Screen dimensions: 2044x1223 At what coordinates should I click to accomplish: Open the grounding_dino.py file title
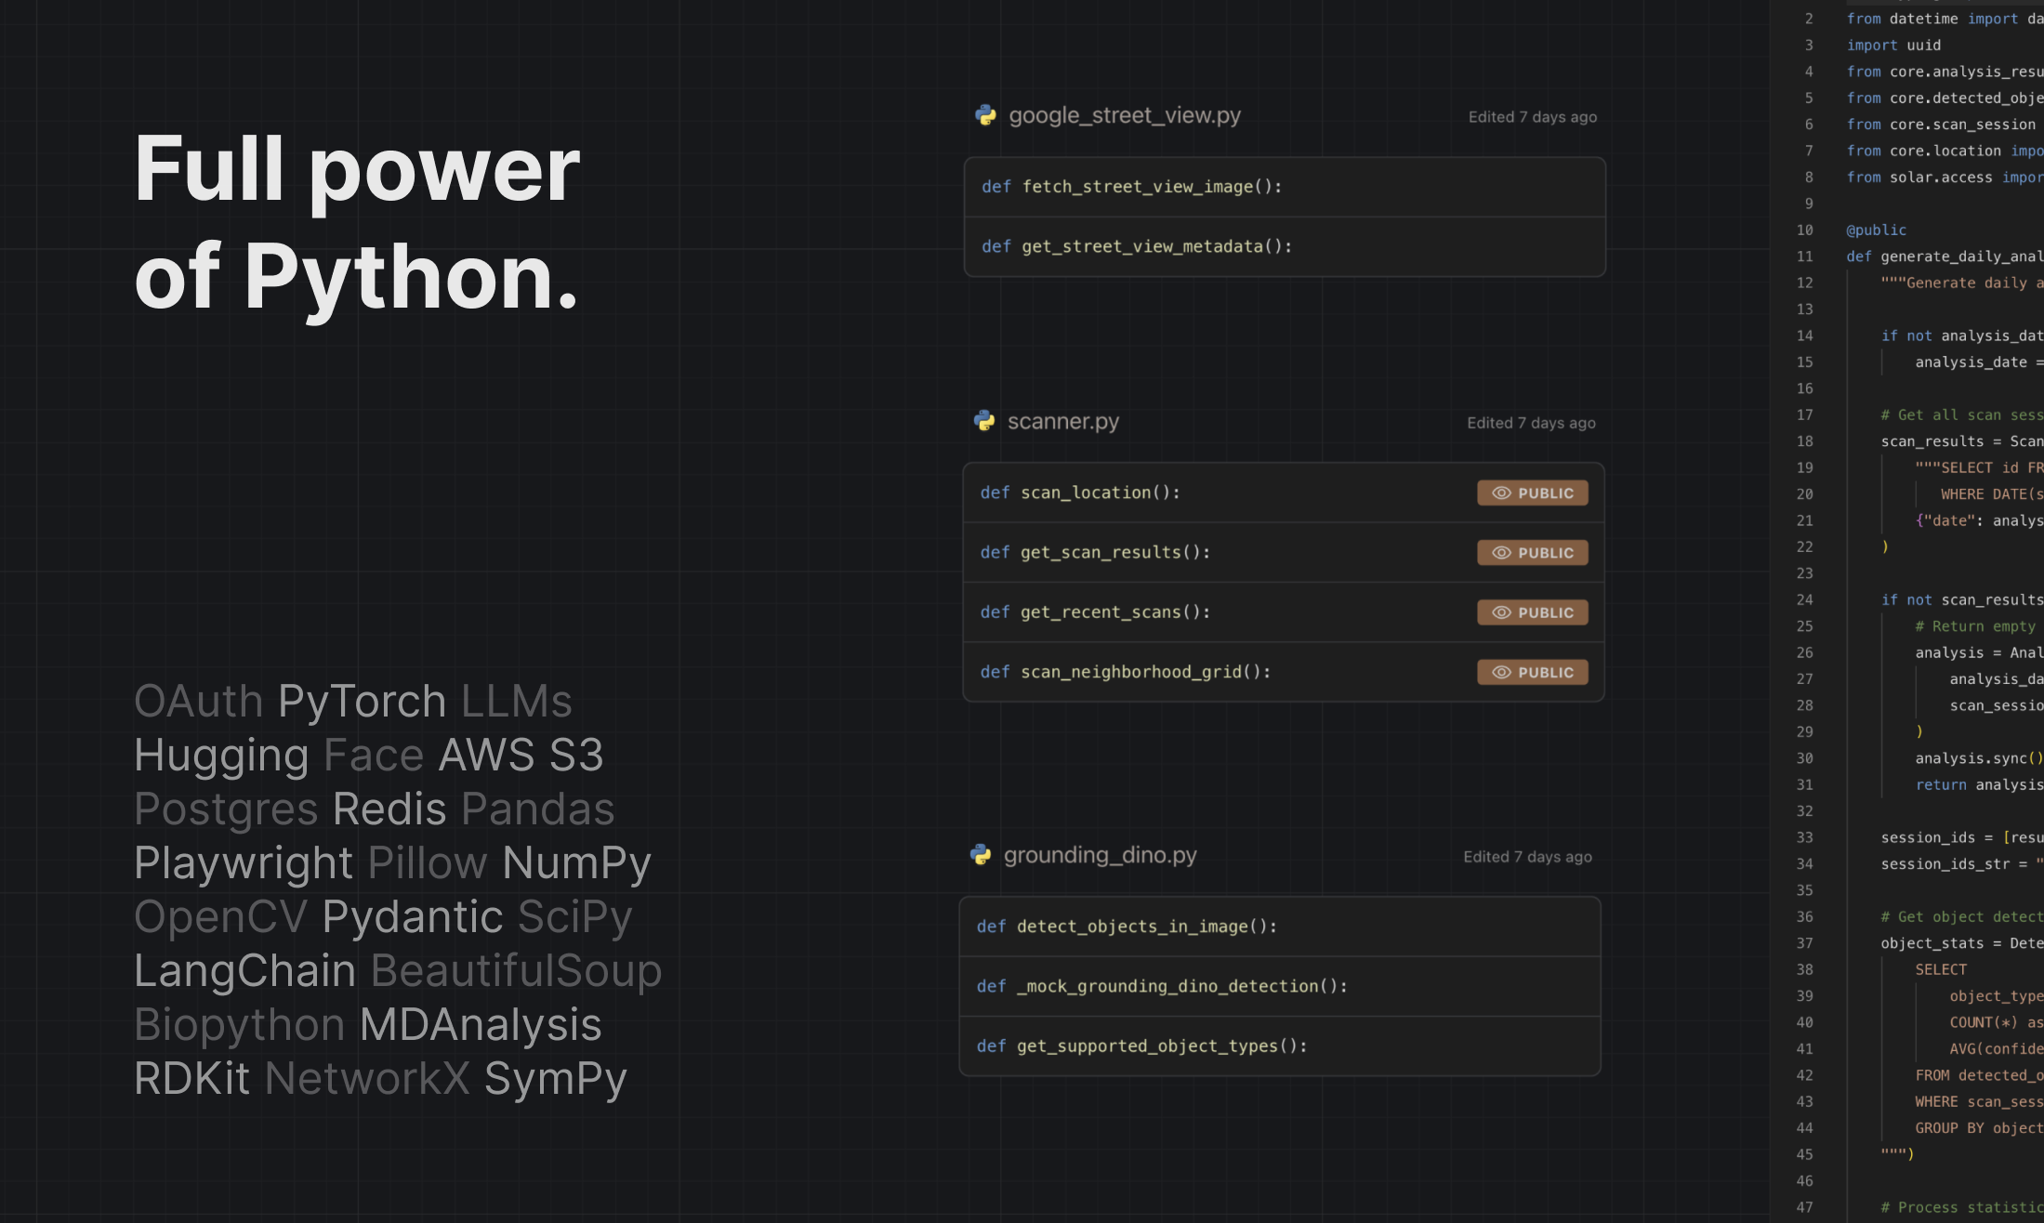pos(1101,855)
